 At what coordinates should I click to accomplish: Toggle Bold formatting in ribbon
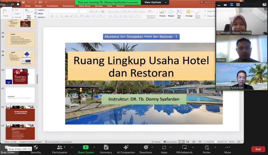52,16
